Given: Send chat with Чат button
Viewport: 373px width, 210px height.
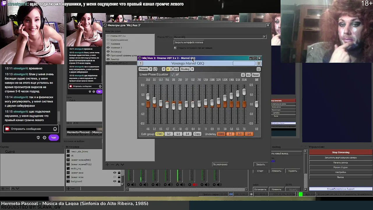Looking at the screenshot, I should [54, 138].
